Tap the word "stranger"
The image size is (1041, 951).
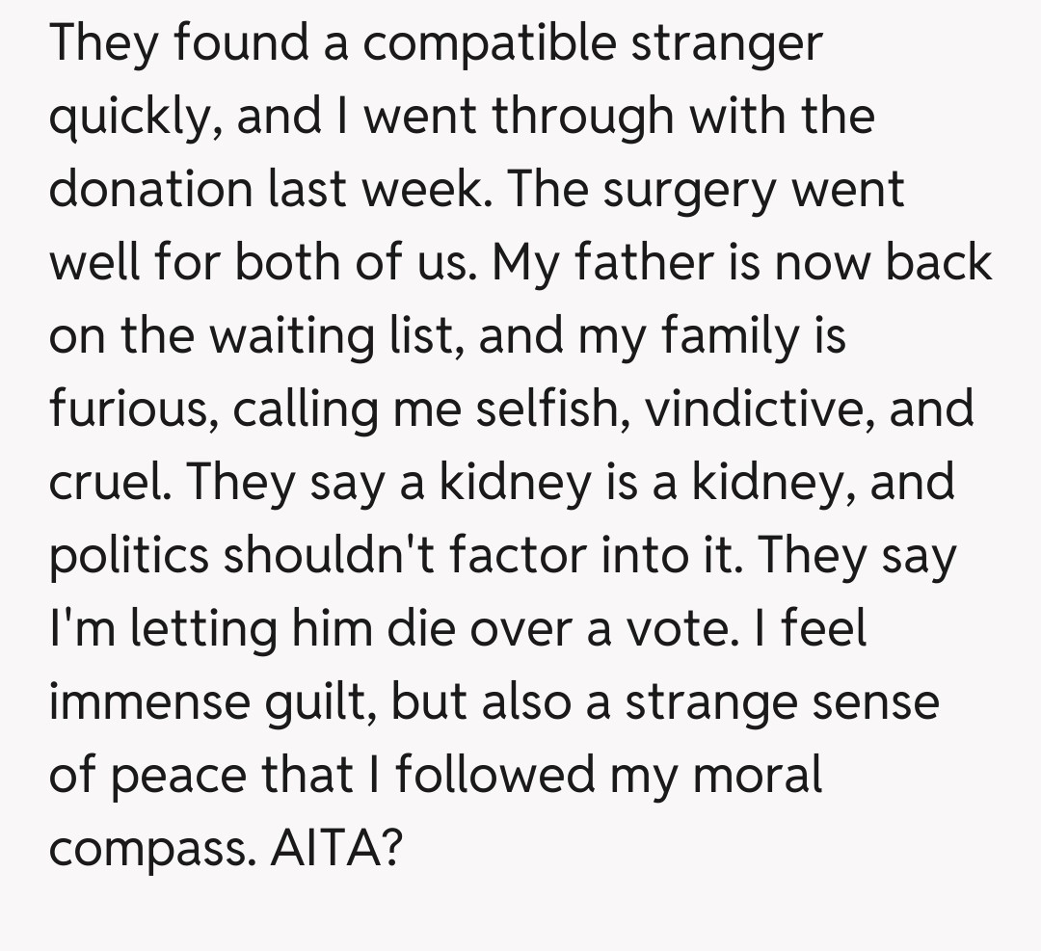730,44
